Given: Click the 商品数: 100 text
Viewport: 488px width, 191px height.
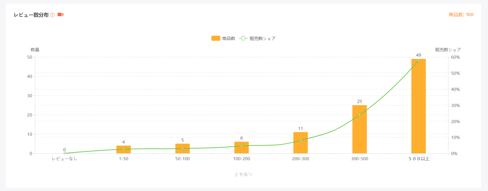Looking at the screenshot, I should coord(461,15).
